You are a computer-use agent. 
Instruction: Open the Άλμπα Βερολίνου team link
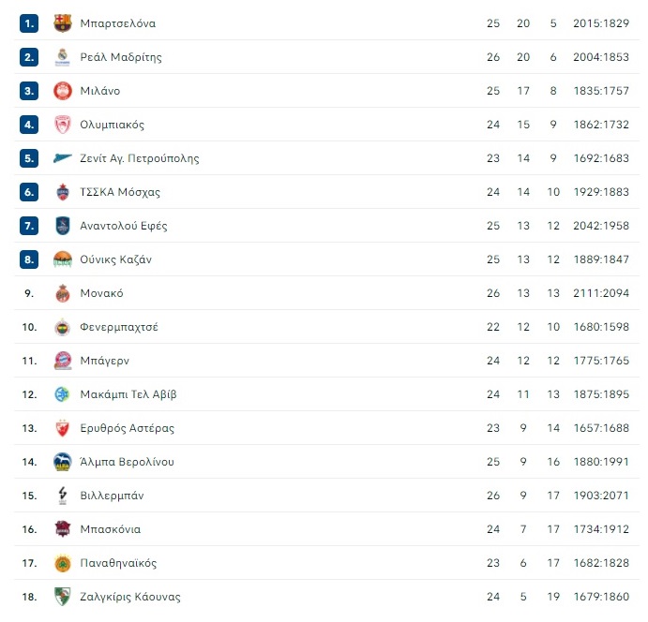pyautogui.click(x=127, y=462)
